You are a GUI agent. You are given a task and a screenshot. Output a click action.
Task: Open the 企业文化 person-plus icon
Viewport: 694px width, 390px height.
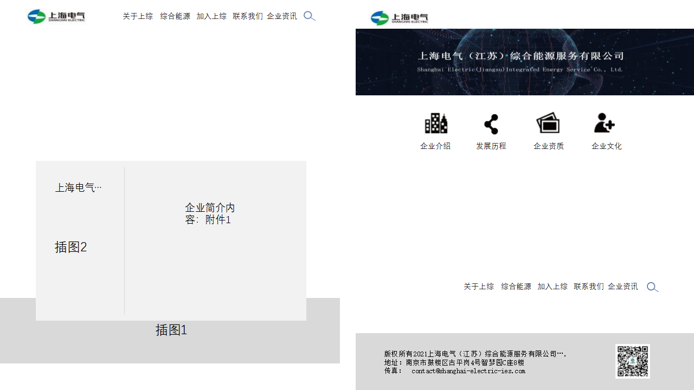coord(605,123)
